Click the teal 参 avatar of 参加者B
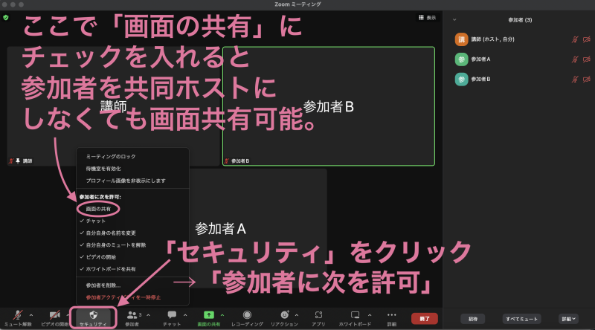The height and width of the screenshot is (330, 595). point(461,80)
